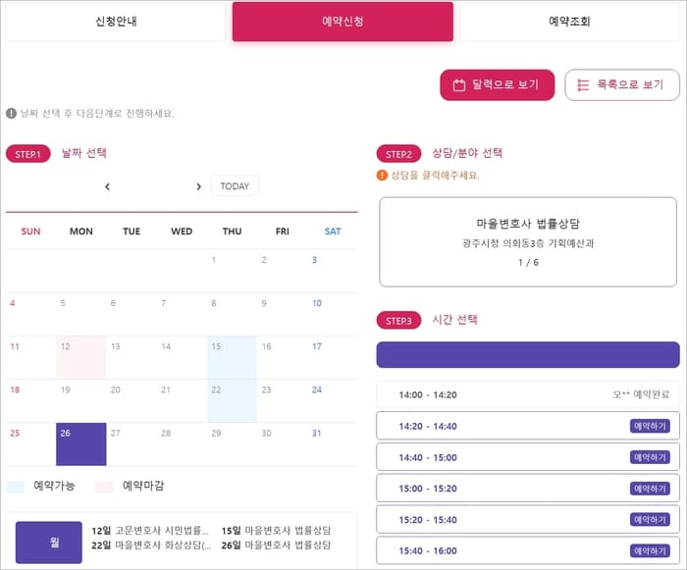The width and height of the screenshot is (687, 570).
Task: Reserve the 14:40 - 15:00 time slot
Action: 650,457
